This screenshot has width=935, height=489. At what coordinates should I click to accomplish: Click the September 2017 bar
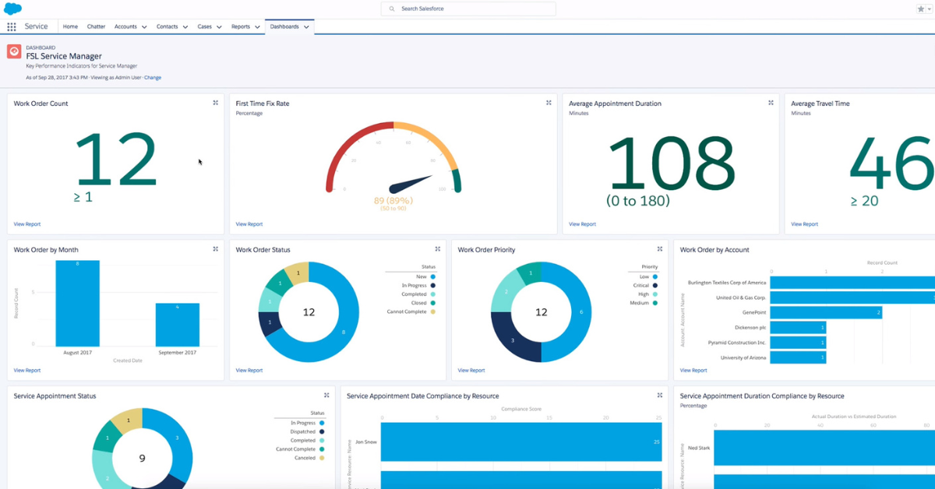[177, 325]
